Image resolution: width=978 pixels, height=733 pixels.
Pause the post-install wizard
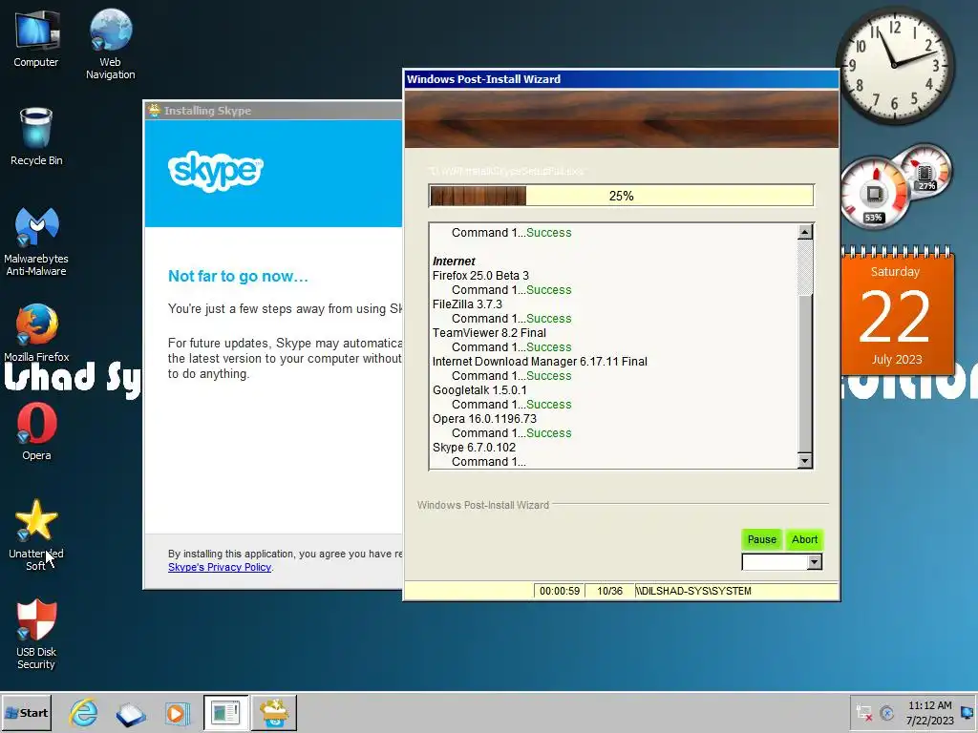pos(761,539)
